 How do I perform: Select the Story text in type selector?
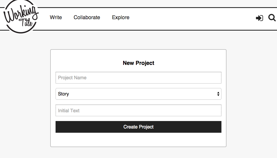[63, 94]
